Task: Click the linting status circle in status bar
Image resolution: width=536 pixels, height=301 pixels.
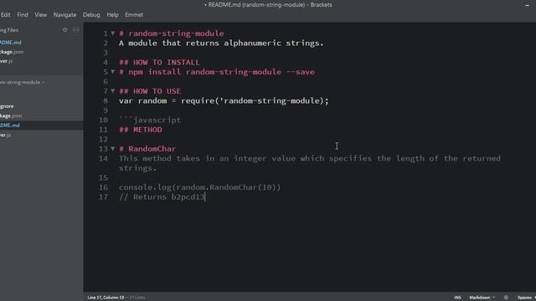Action: tap(506, 298)
